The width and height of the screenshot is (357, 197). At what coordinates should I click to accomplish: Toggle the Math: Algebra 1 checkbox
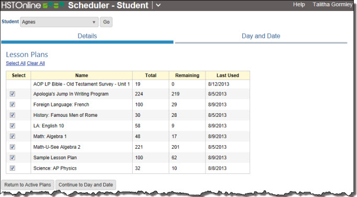point(12,136)
